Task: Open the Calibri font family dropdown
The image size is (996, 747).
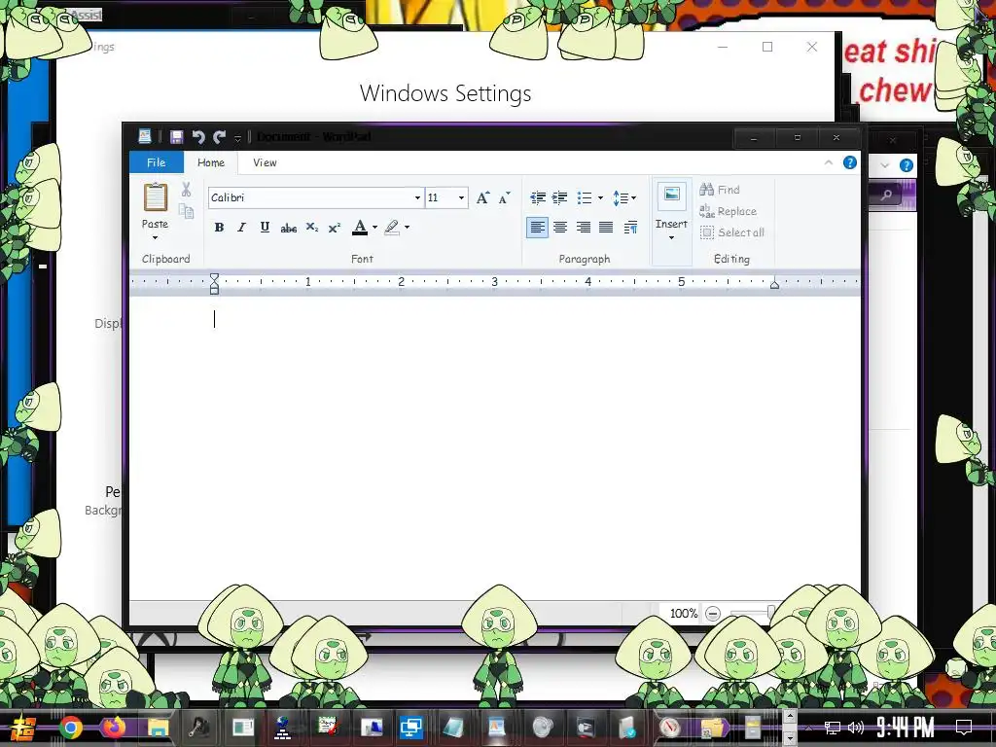Action: tap(417, 197)
